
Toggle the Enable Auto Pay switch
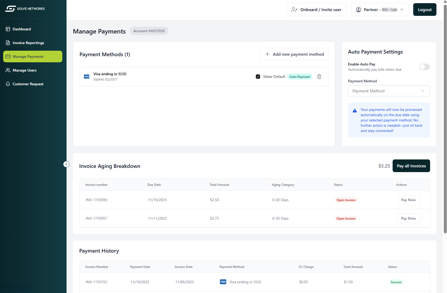pos(424,67)
